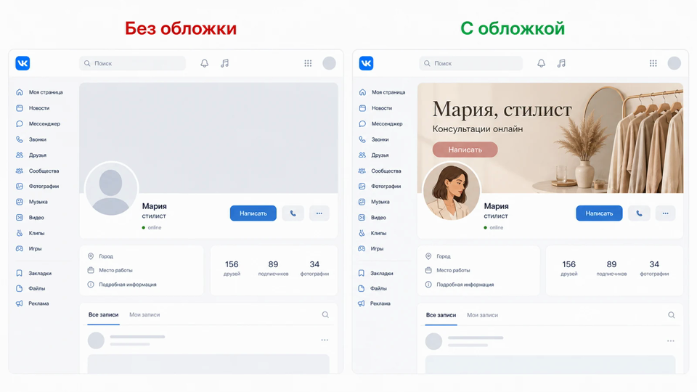Select Все записи tab in left mockup
Viewport: 697px width, 392px height.
click(103, 314)
